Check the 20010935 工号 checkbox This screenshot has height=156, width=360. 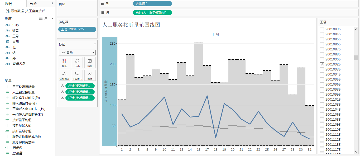[x=322, y=69]
